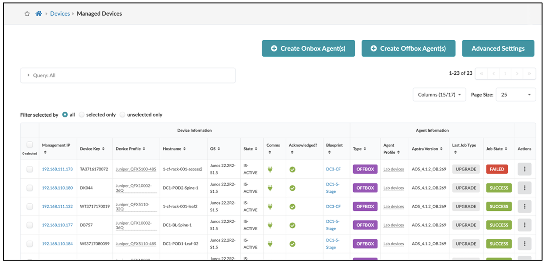546x265 pixels.
Task: Click comms plug icon for TA3716170072 device
Action: (x=270, y=169)
